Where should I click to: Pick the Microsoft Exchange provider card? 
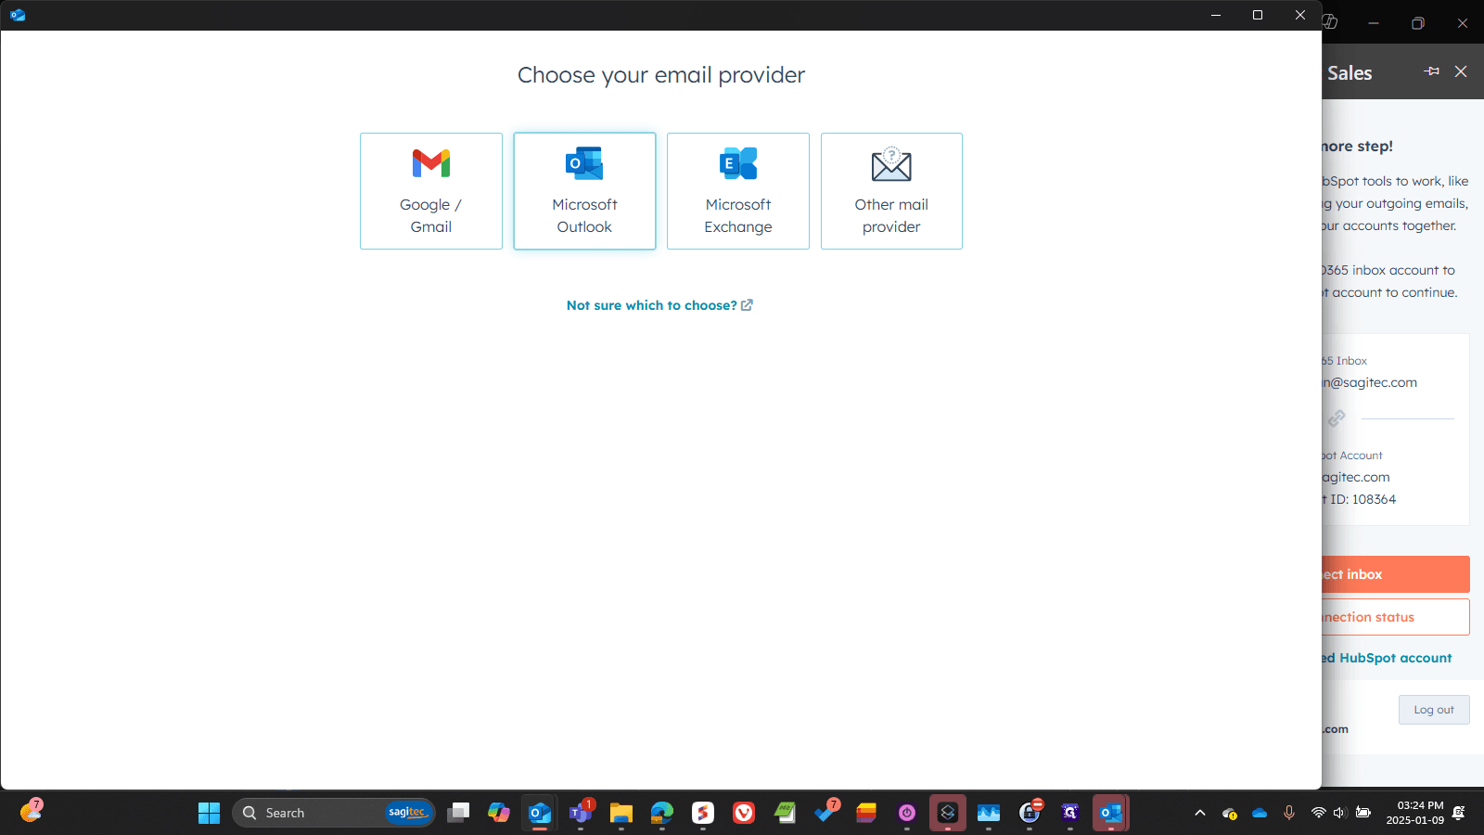738,191
